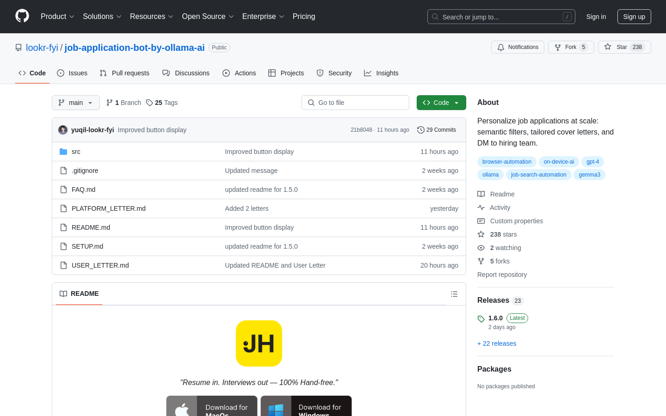Viewport: 666px width, 416px height.
Task: Expand the Open Source menu
Action: tap(208, 17)
